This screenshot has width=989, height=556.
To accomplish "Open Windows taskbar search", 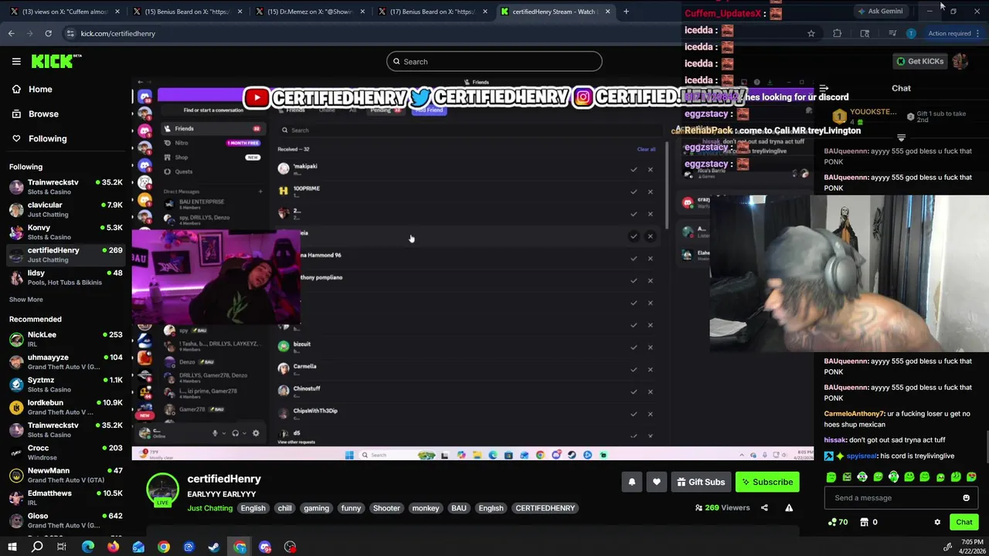I will [37, 547].
